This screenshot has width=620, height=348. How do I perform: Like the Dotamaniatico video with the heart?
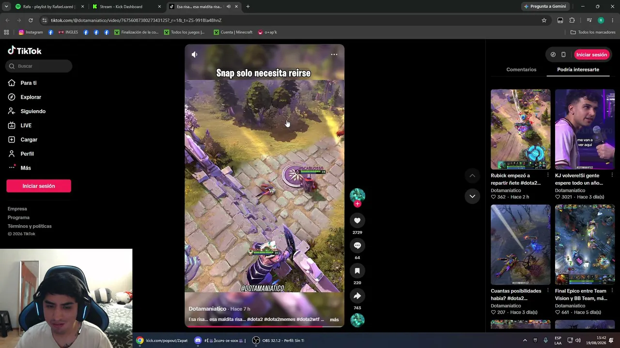[x=357, y=220]
